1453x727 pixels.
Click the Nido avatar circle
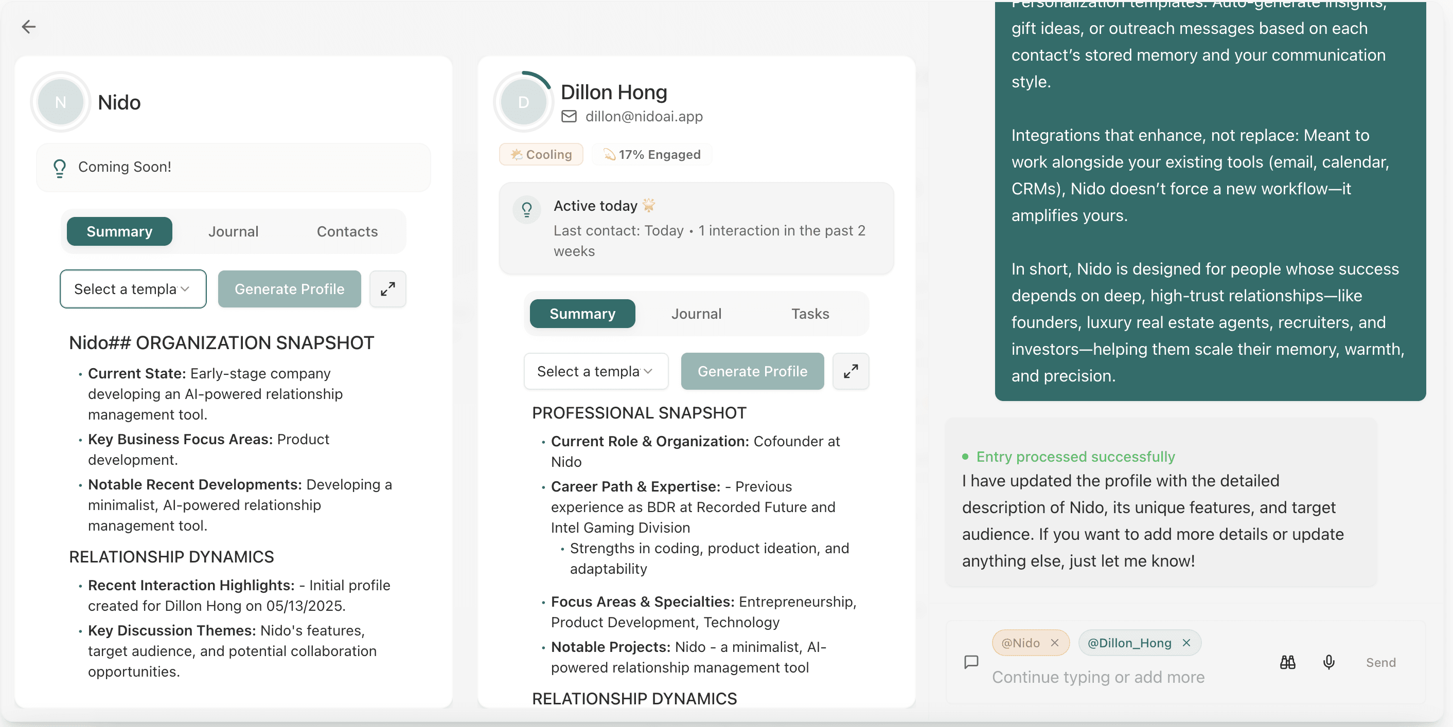point(60,102)
